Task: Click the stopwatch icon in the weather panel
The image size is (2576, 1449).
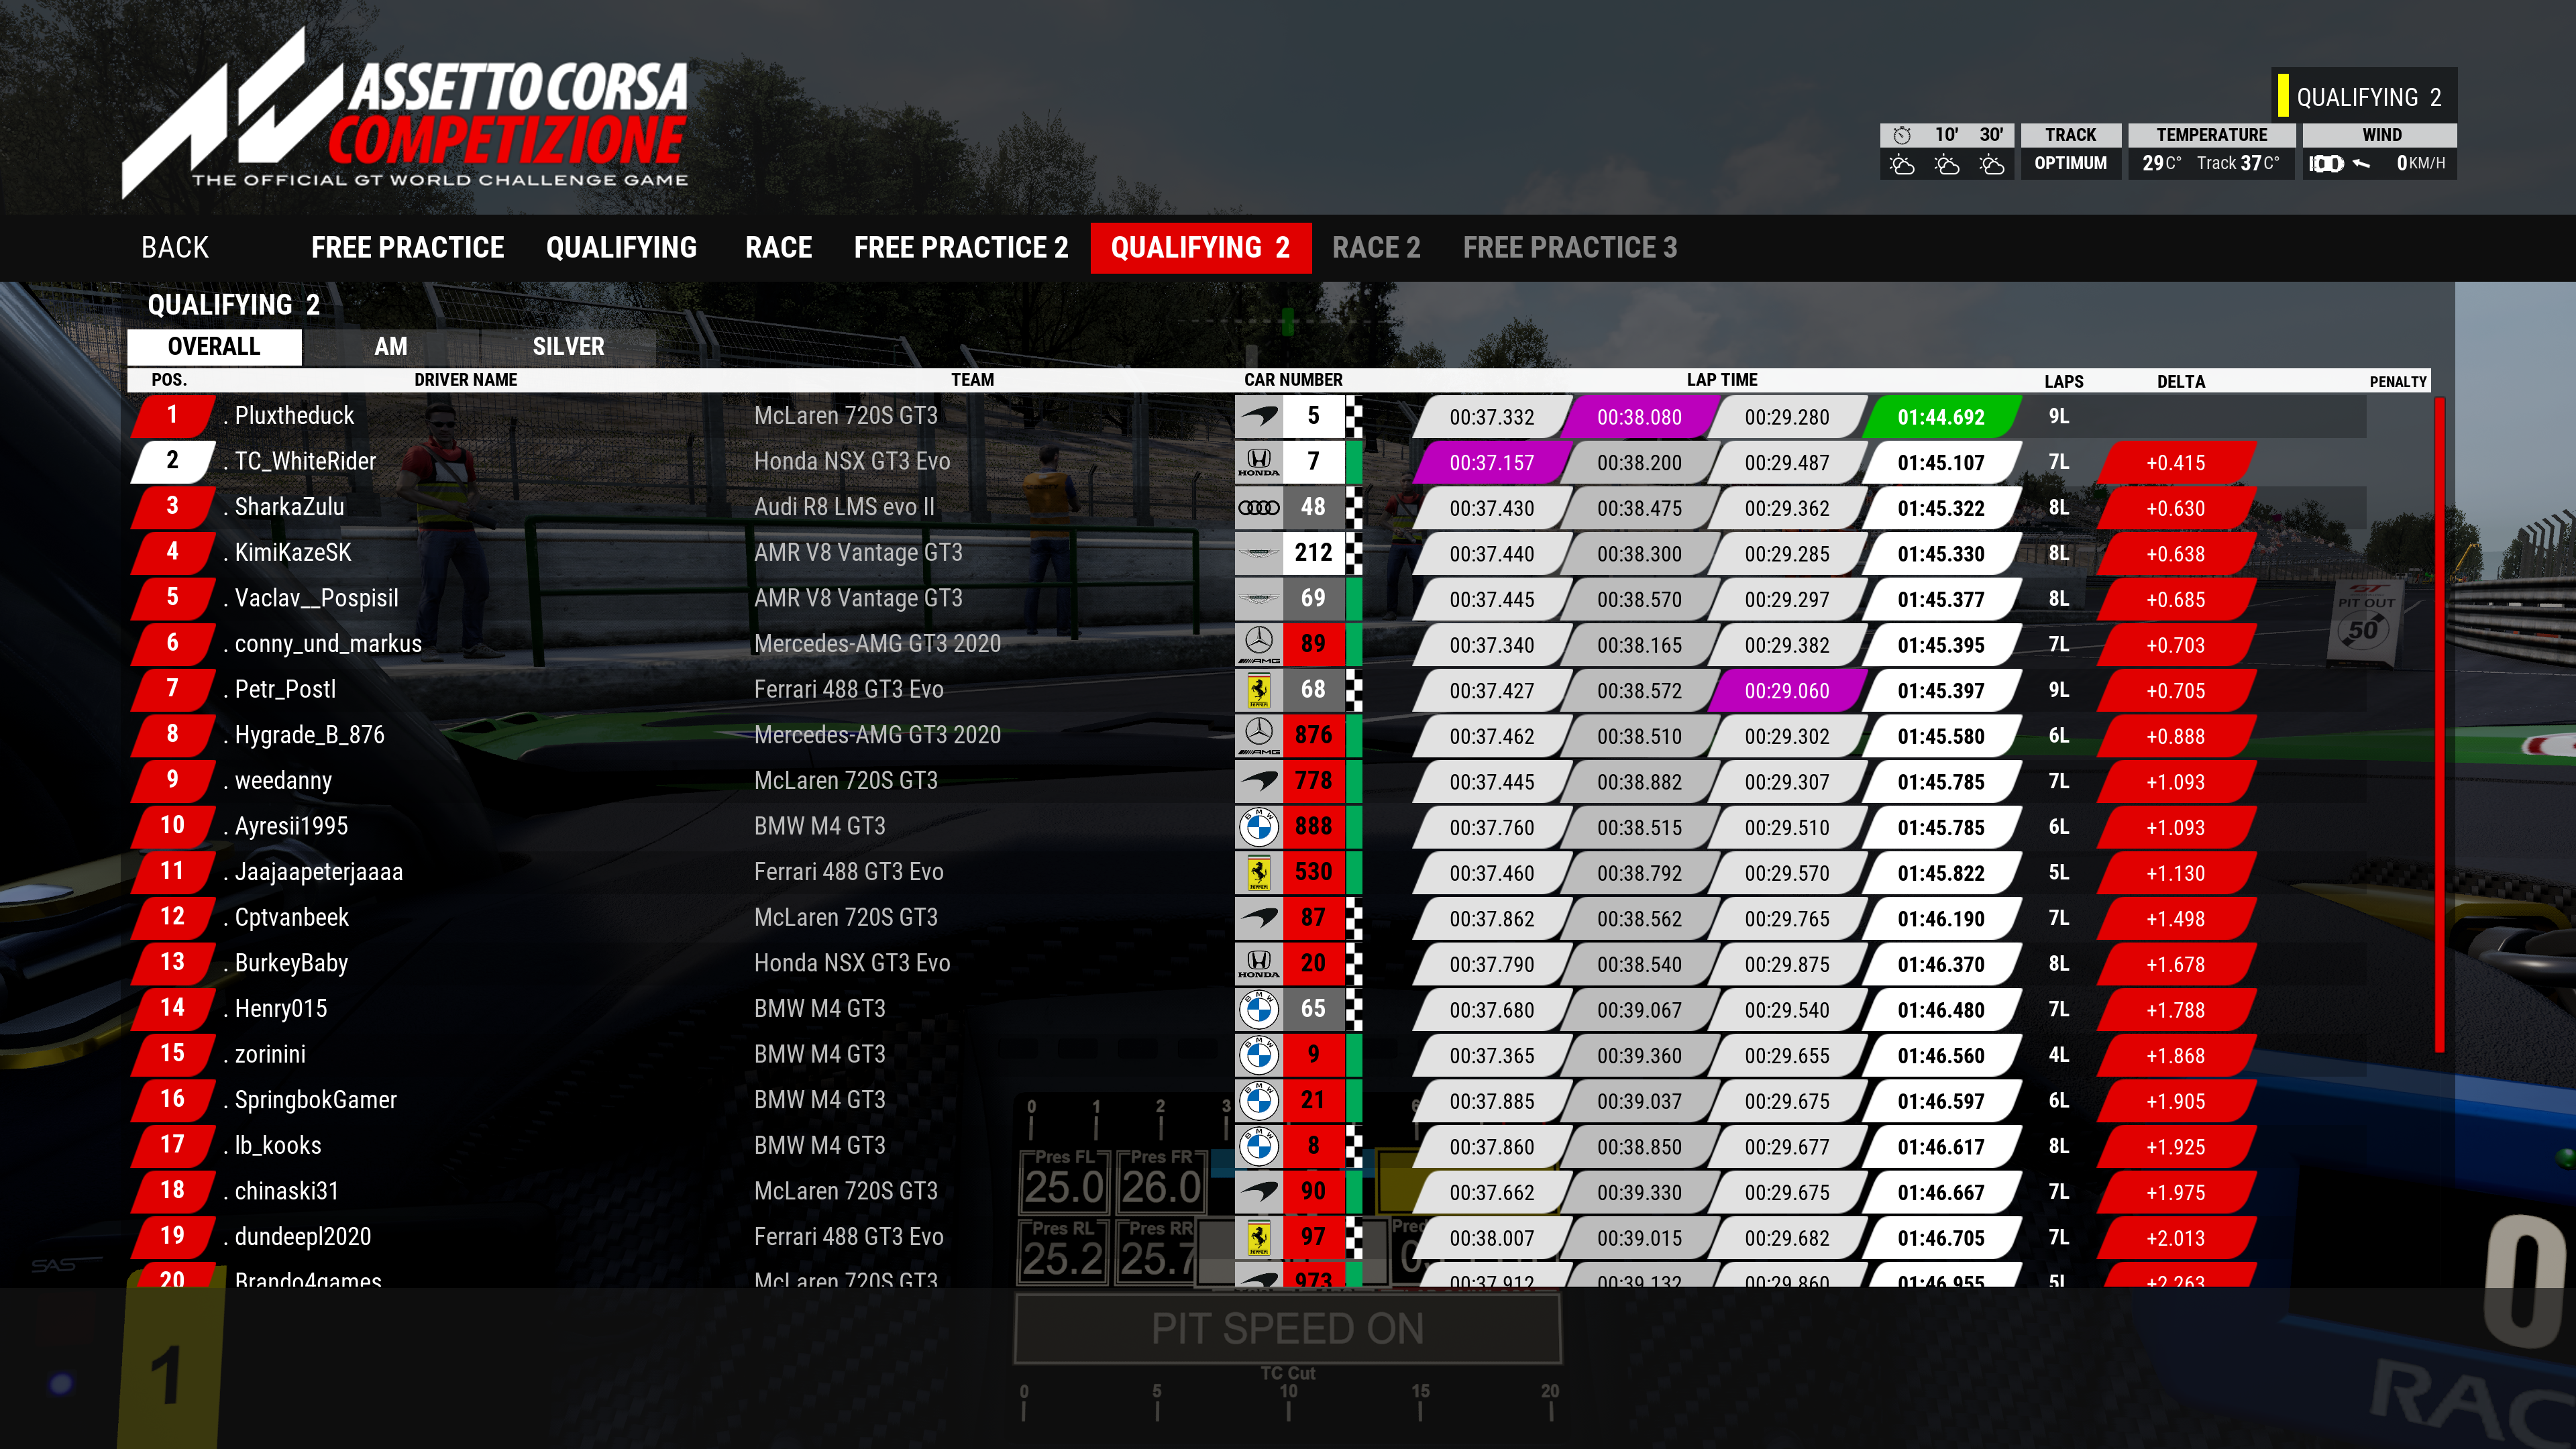Action: (1902, 135)
